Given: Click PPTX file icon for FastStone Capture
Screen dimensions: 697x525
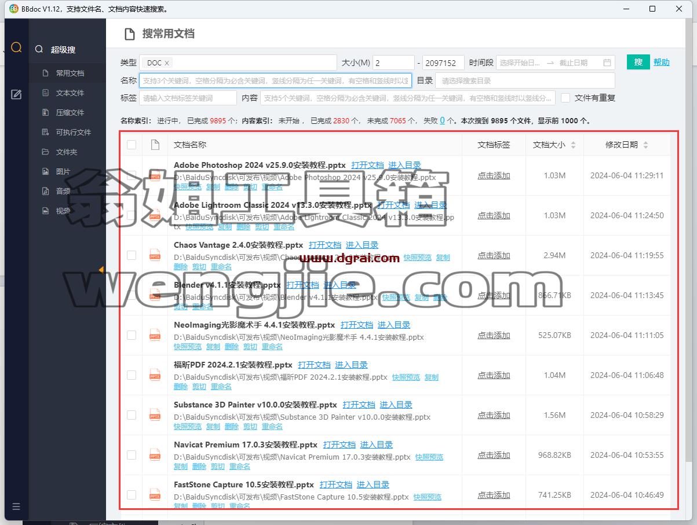Looking at the screenshot, I should [x=155, y=495].
